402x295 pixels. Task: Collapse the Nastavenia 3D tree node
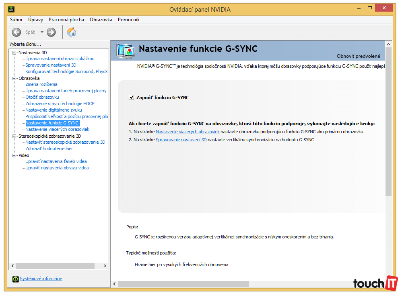coord(14,53)
